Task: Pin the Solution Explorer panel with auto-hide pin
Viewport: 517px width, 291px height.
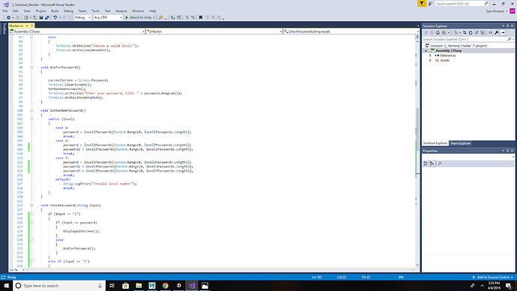Action: tap(507, 25)
